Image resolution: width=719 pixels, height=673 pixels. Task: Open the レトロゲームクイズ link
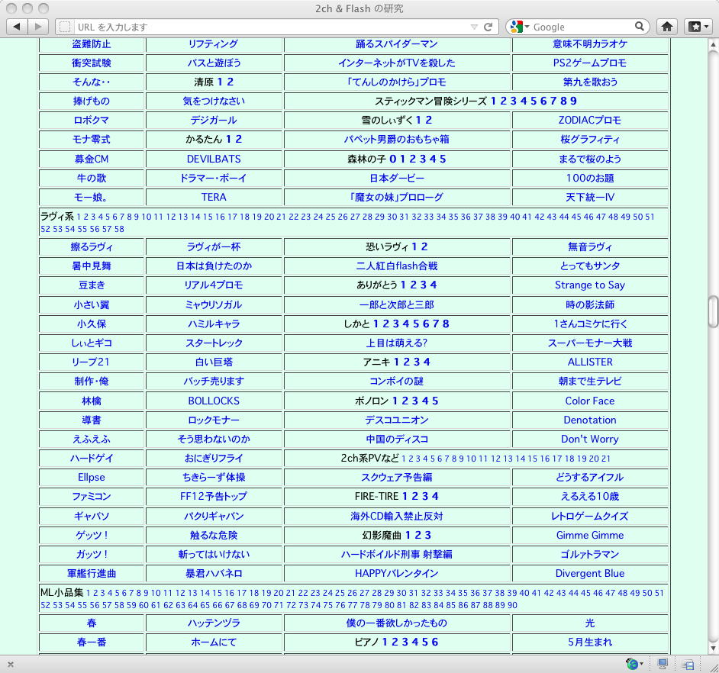pos(590,517)
